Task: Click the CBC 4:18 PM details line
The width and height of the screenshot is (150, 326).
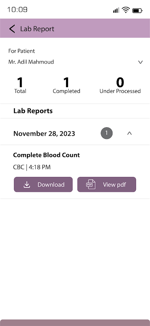Action: point(32,167)
